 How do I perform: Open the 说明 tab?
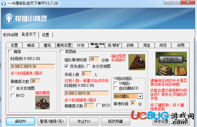180,45
